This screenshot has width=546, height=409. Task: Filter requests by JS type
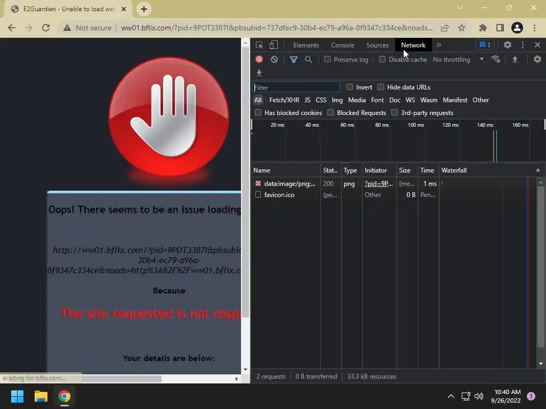pyautogui.click(x=307, y=100)
